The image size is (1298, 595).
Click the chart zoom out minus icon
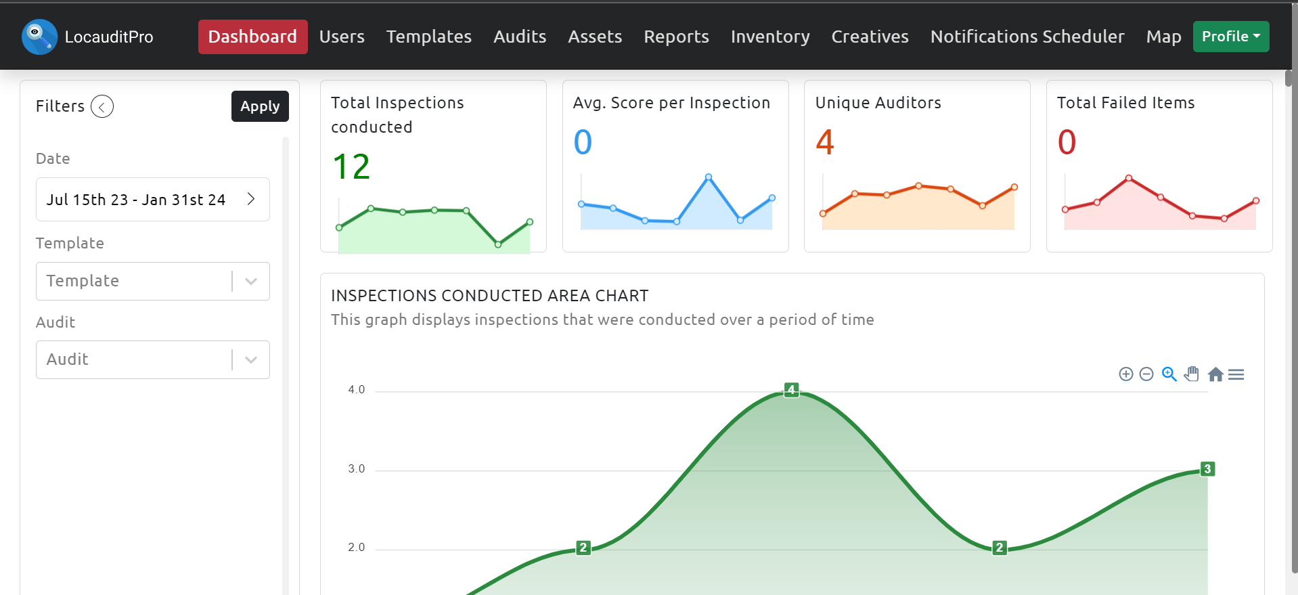point(1146,374)
